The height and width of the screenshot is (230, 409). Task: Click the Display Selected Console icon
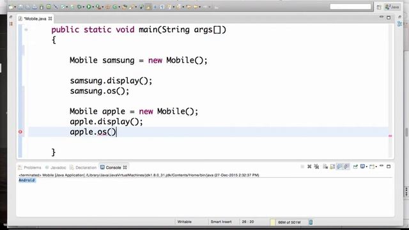click(x=362, y=166)
